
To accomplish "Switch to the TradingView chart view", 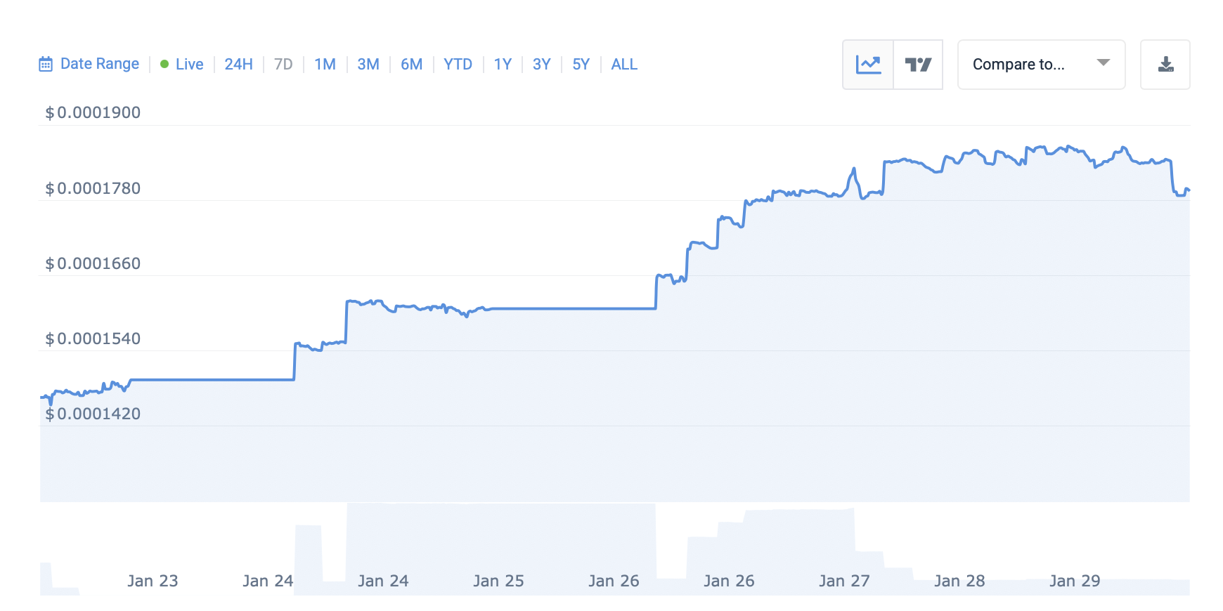I will 918,65.
